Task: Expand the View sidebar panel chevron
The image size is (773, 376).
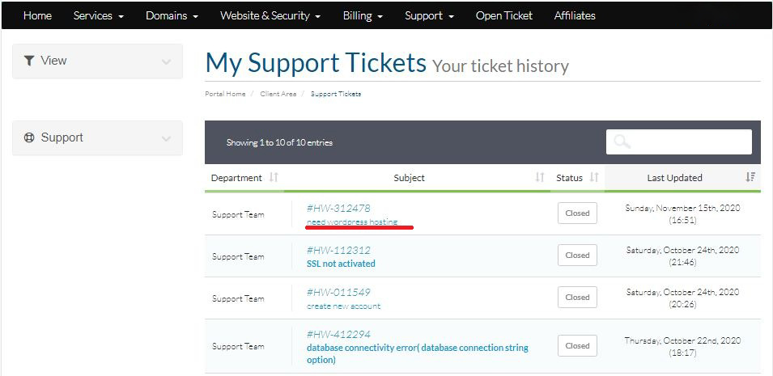Action: [x=166, y=61]
